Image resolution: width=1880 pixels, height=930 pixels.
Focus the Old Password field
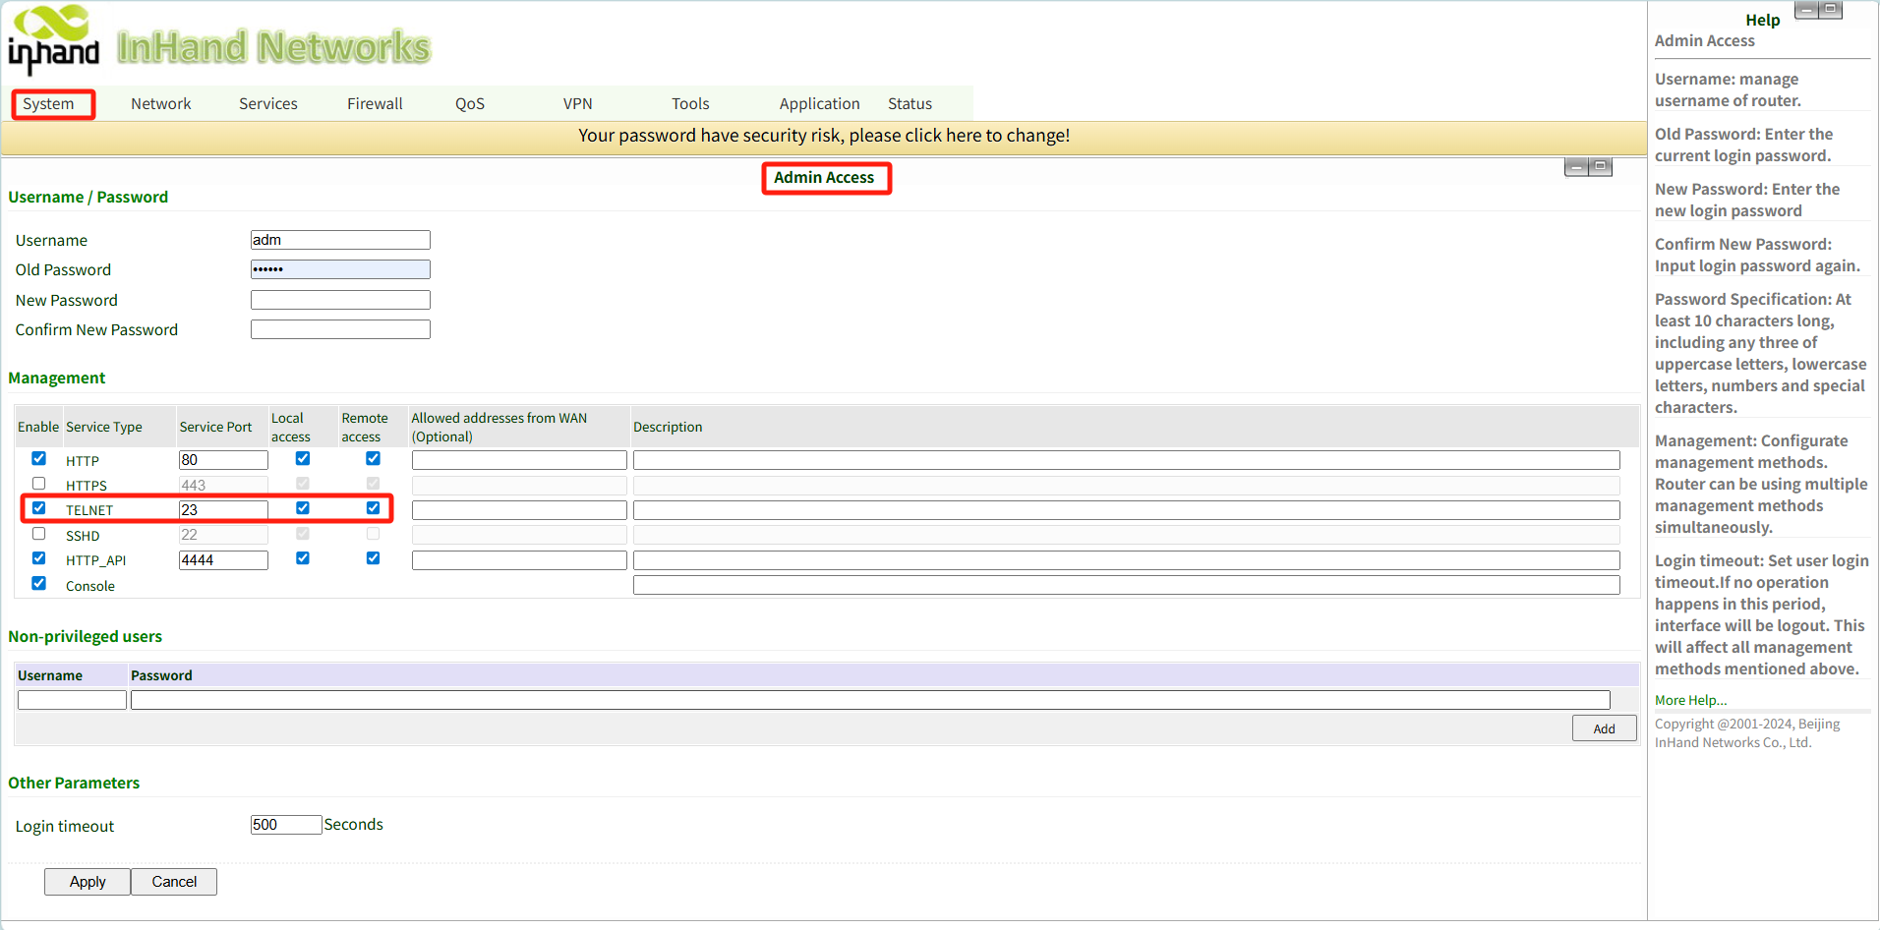click(340, 269)
